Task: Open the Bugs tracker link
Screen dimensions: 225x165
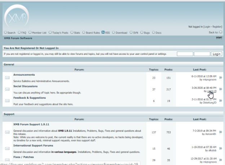Action: pyautogui.click(x=147, y=33)
